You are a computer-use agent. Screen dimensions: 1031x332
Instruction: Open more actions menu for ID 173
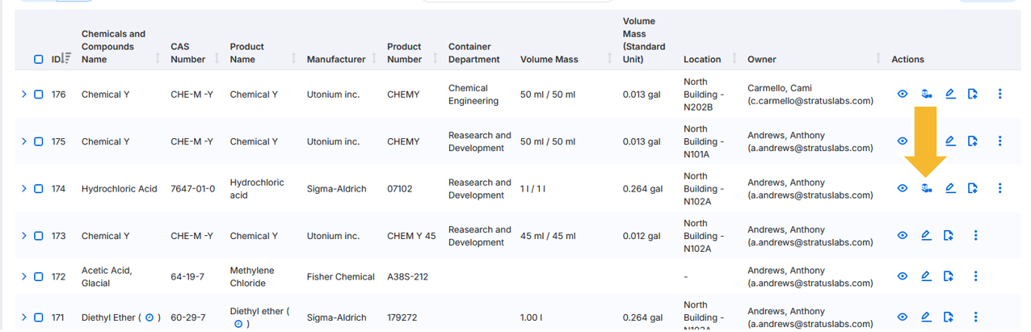tap(975, 236)
